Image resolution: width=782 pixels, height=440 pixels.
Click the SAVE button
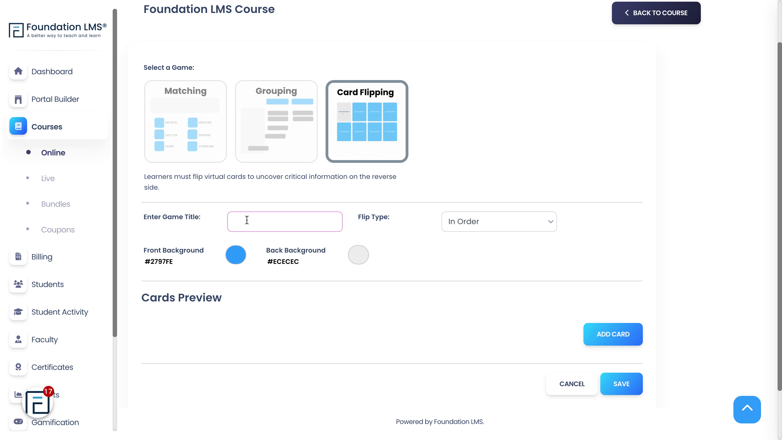[x=621, y=383]
